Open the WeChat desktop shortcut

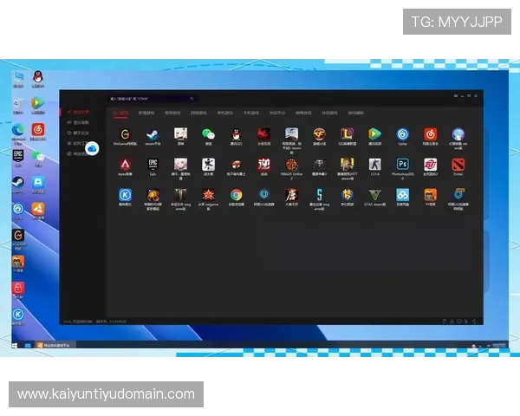pyautogui.click(x=38, y=159)
